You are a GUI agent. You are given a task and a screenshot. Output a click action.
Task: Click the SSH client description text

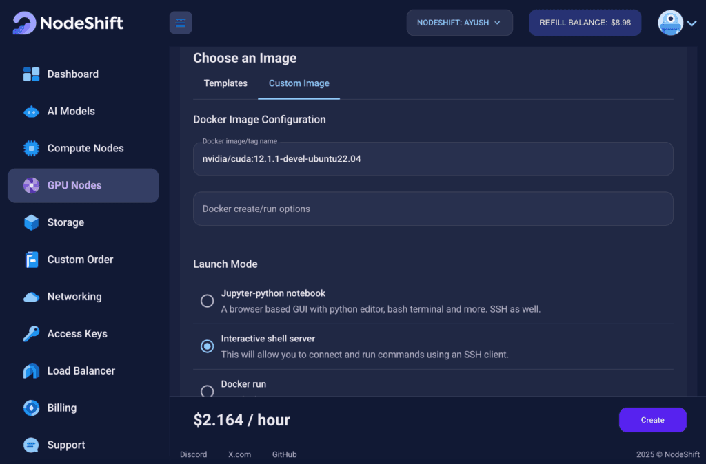365,355
